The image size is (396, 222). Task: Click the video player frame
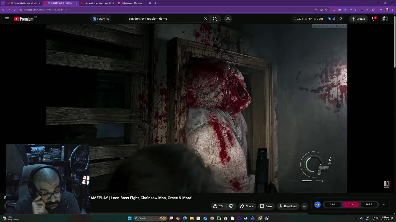(197, 109)
